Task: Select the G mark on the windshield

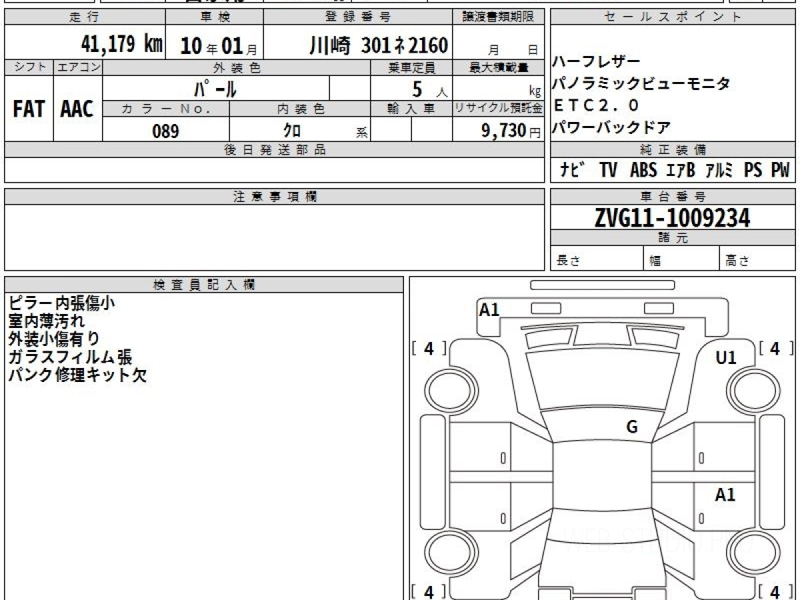Action: pos(631,427)
